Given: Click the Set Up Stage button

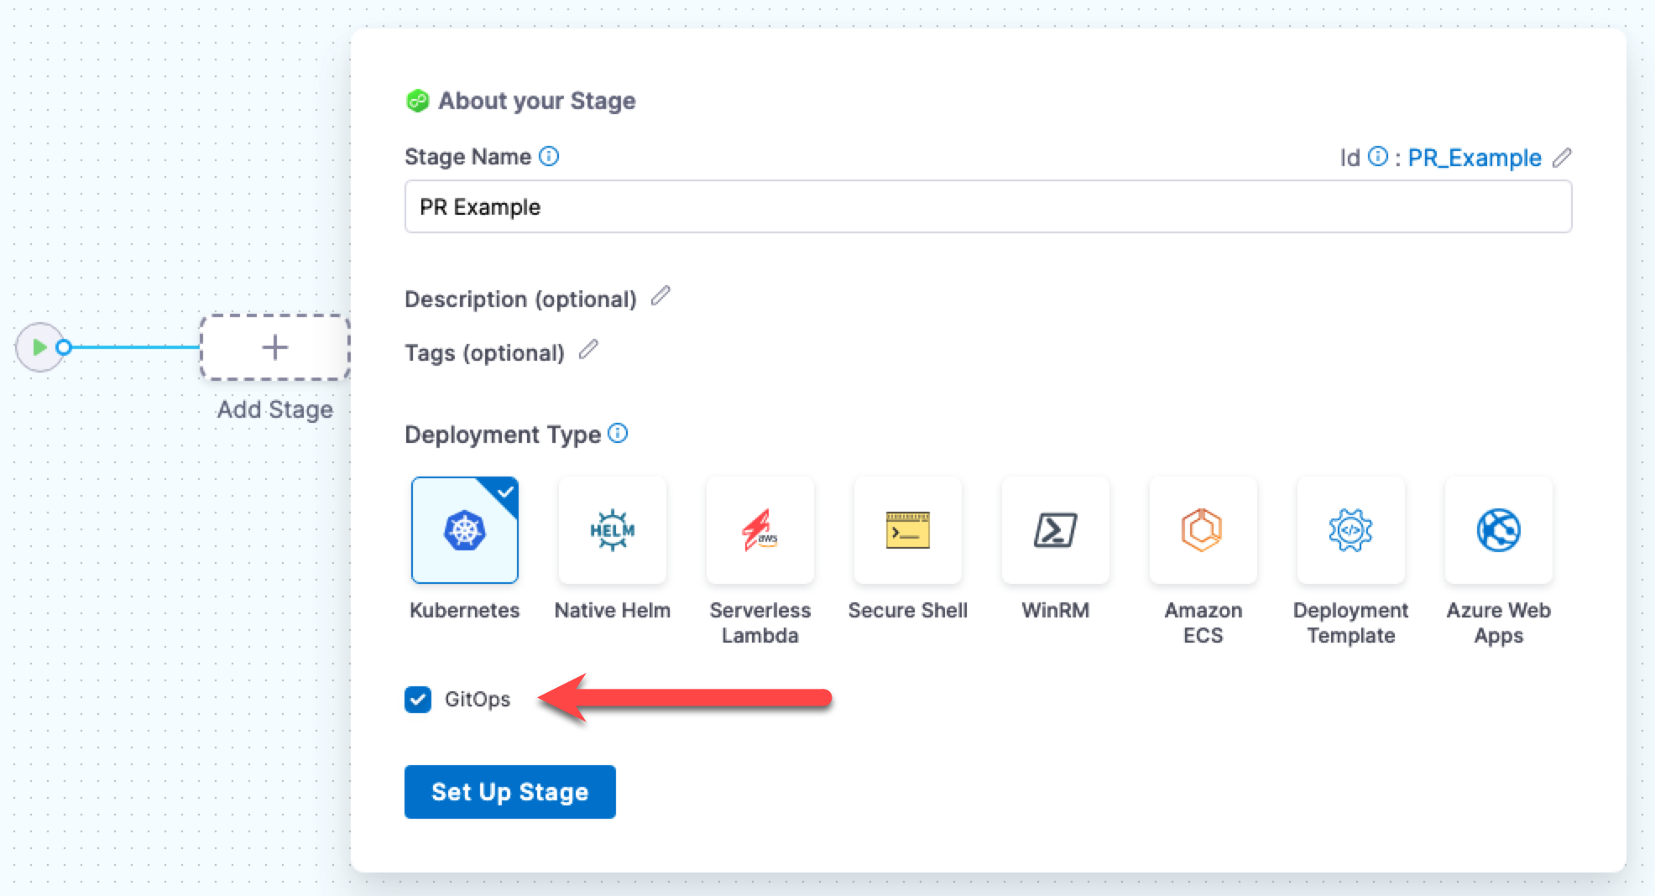Looking at the screenshot, I should click(x=509, y=791).
